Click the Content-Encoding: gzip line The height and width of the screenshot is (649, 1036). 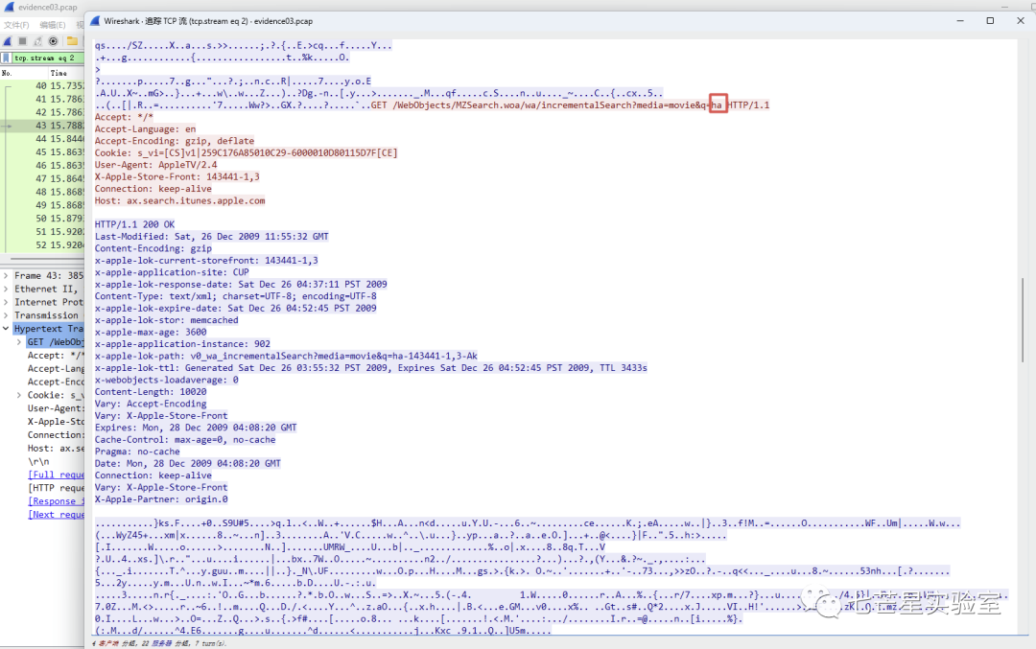(153, 248)
